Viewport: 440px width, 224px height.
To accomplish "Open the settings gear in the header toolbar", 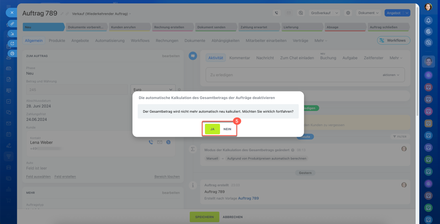I will pos(348,13).
